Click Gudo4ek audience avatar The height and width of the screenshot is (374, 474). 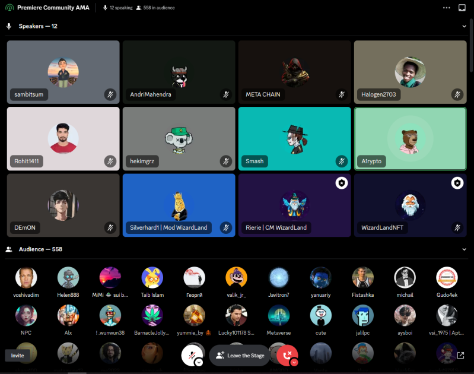(x=447, y=277)
